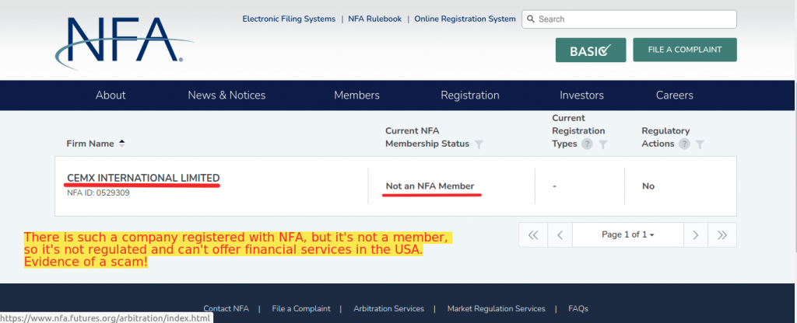
Task: Sort by Firm Name arrow icon
Action: [x=121, y=144]
